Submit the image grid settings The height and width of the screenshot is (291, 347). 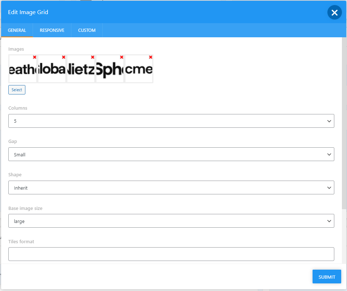click(x=327, y=277)
